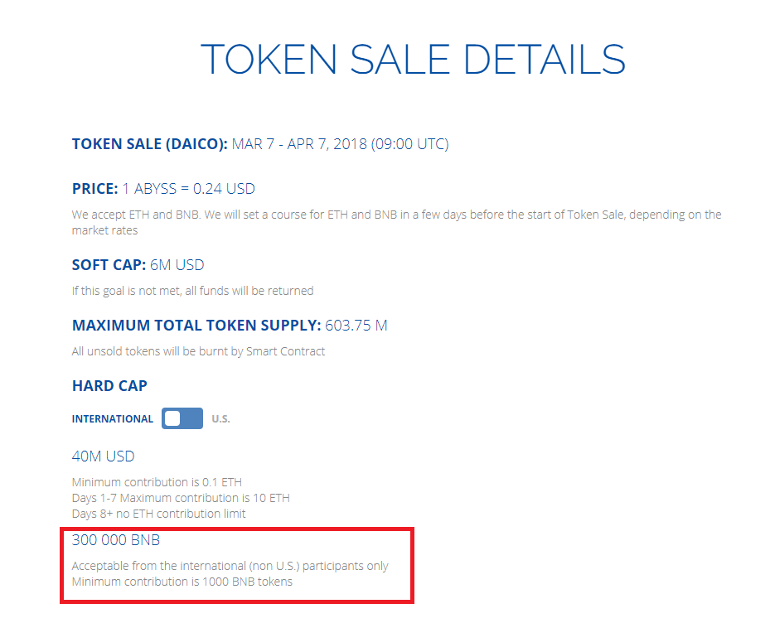This screenshot has height=623, width=770.
Task: Click the unsold tokens burnt note
Action: (198, 351)
